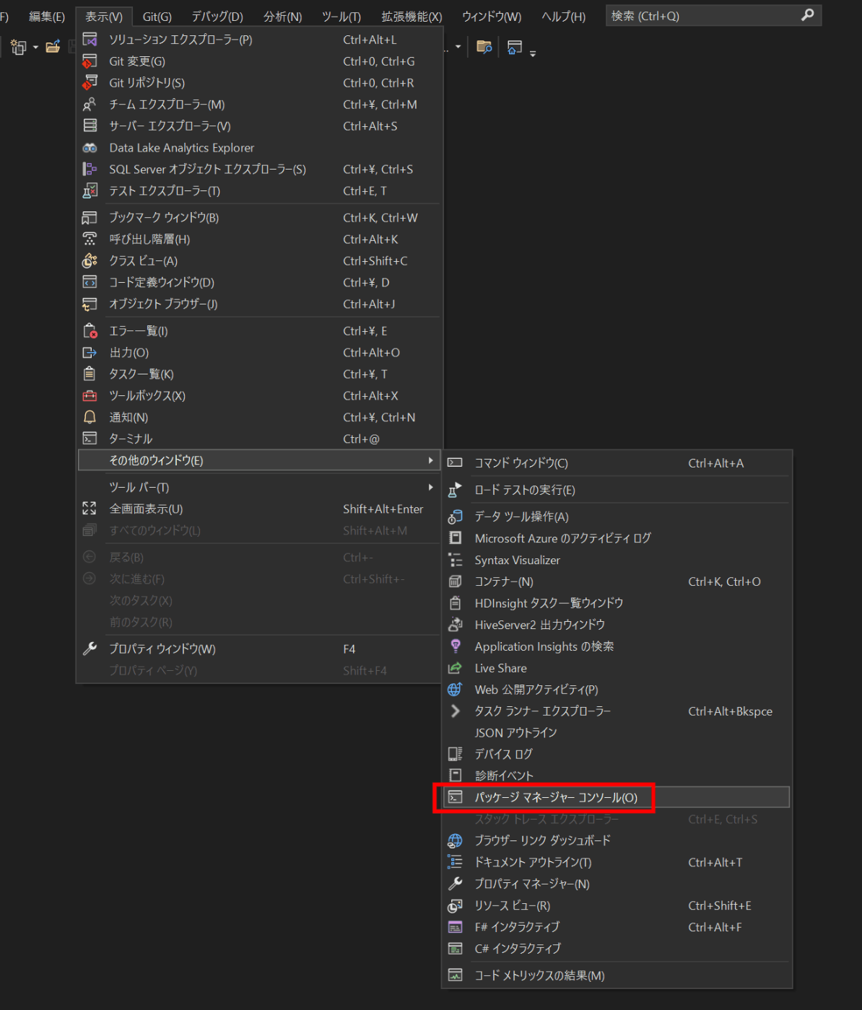Click the ターミナル icon
This screenshot has height=1010, width=862.
pos(90,439)
